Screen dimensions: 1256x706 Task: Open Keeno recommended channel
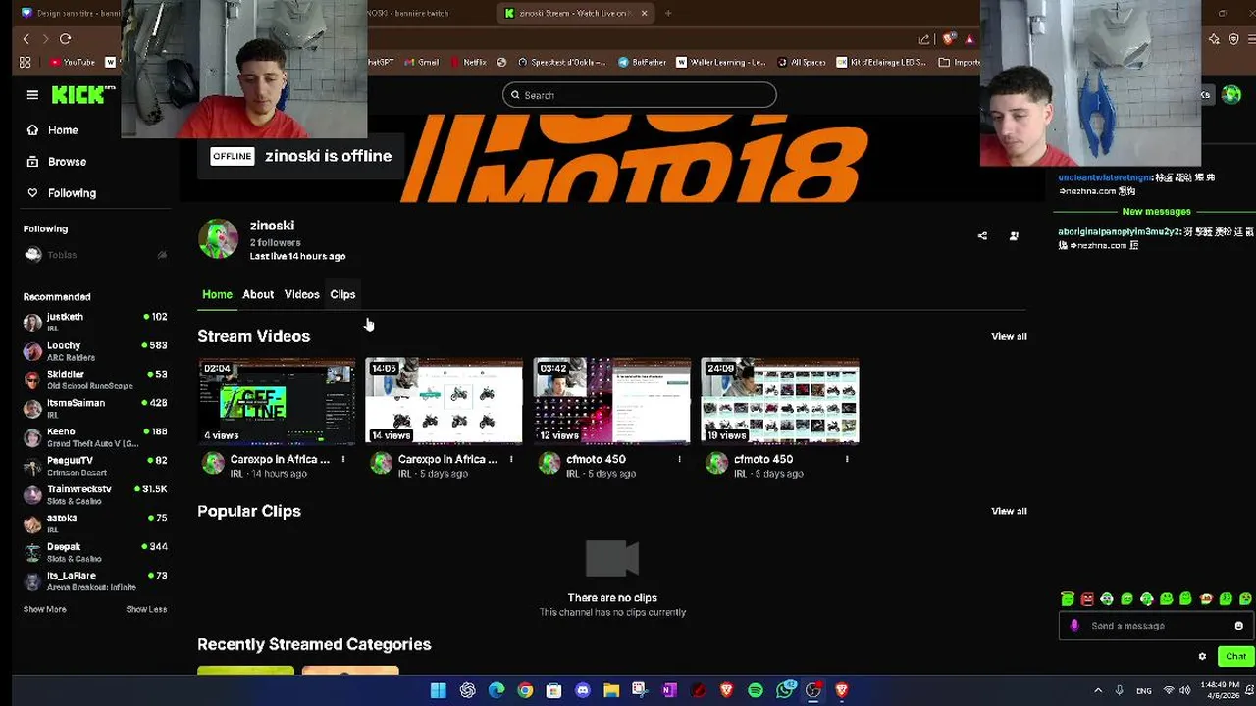click(x=95, y=436)
